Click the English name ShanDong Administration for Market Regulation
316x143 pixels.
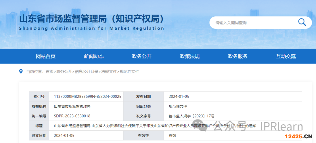click(x=92, y=28)
